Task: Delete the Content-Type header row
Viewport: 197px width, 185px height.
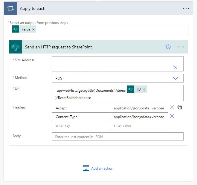Action: pyautogui.click(x=172, y=116)
